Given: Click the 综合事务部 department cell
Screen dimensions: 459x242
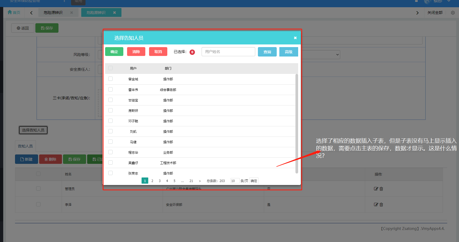Looking at the screenshot, I should [168, 90].
